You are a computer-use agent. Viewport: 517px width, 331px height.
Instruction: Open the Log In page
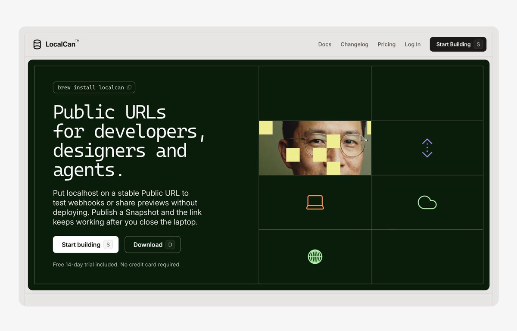pyautogui.click(x=413, y=44)
